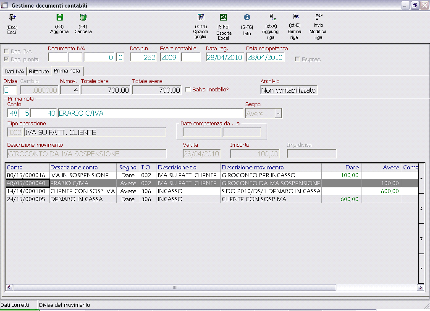This screenshot has height=311, width=430.
Task: Click the grid's horizontal scroll right arrow
Action: coord(420,288)
